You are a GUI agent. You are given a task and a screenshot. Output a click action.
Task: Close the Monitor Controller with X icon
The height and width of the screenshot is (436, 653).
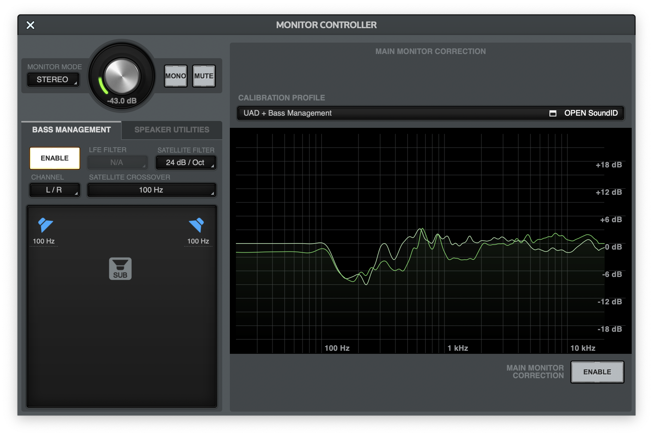(x=30, y=25)
